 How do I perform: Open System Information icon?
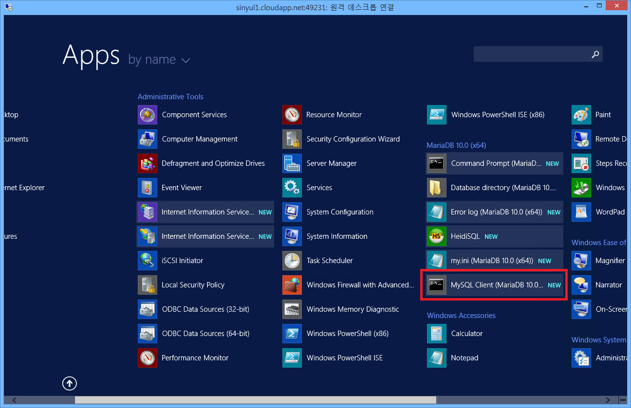point(292,236)
